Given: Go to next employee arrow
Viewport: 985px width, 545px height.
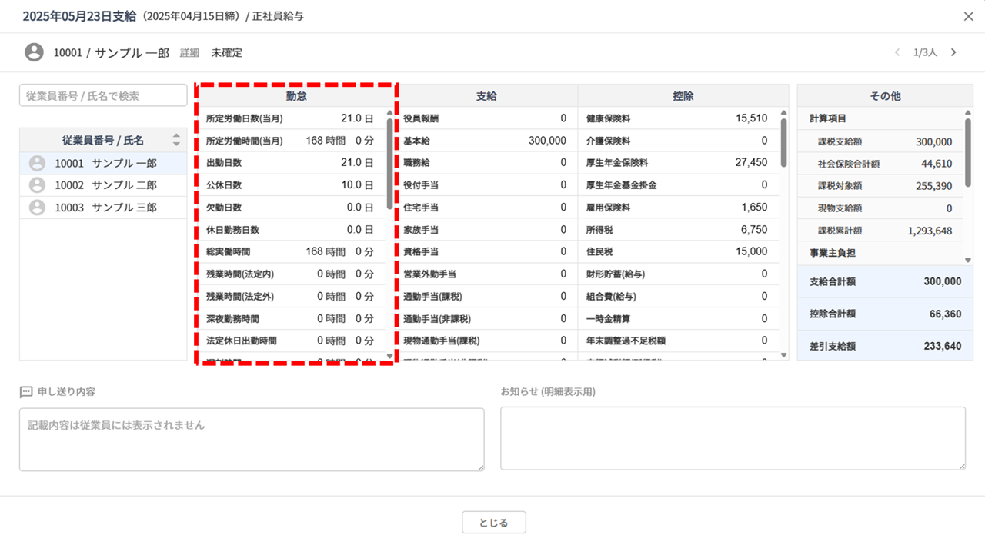Looking at the screenshot, I should pos(953,52).
